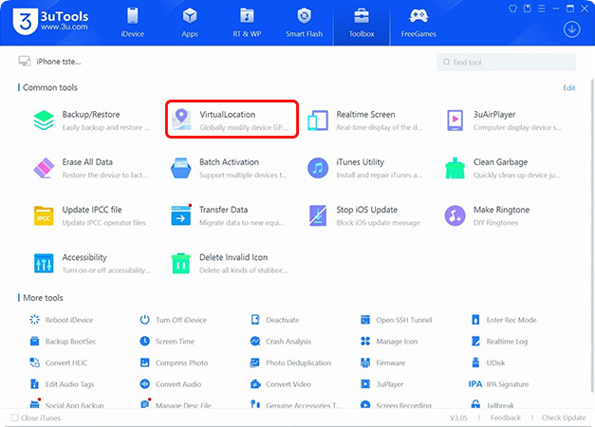
Task: Open the Update IPCC file icon
Action: tap(44, 215)
